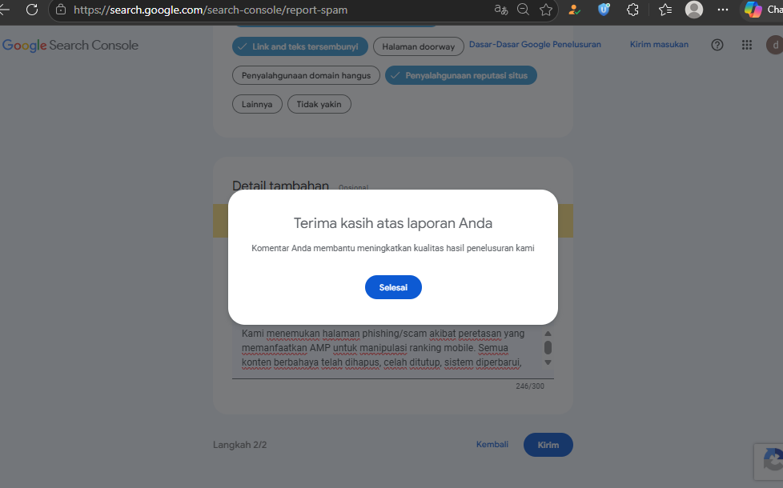The width and height of the screenshot is (783, 488).
Task: Open the help question mark icon
Action: coord(717,45)
